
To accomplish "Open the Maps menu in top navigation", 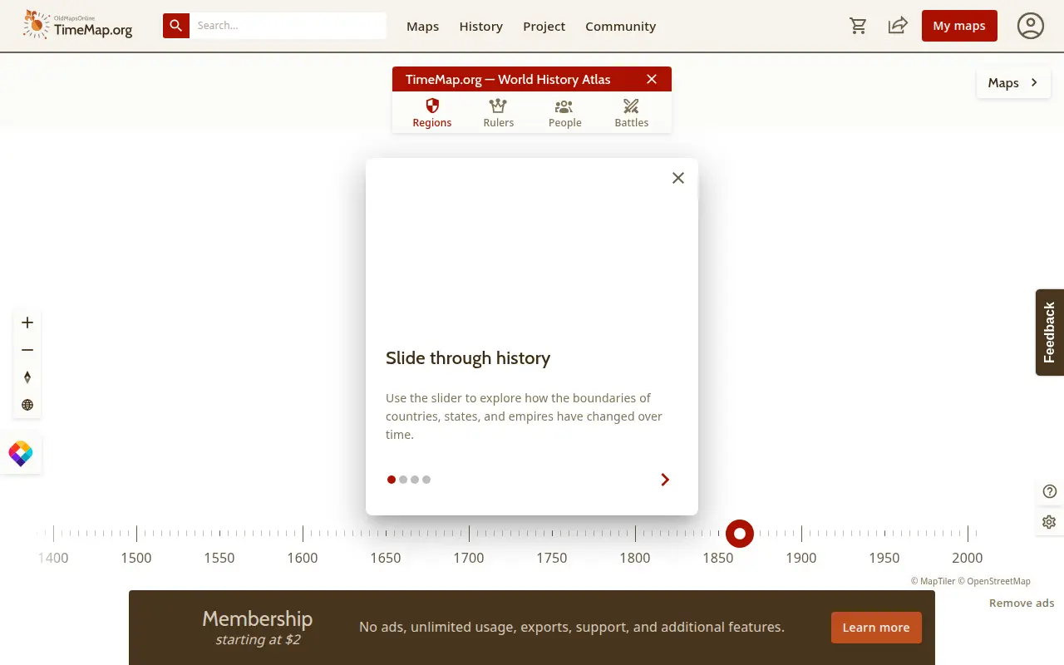I will (x=422, y=26).
